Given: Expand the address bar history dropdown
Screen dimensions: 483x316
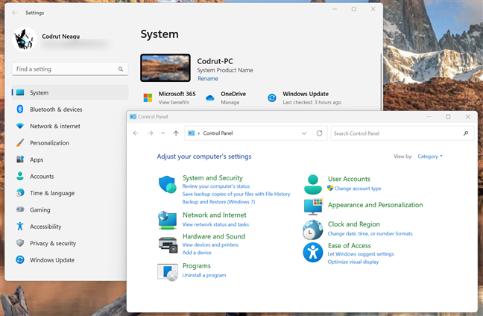Looking at the screenshot, I should coord(304,133).
